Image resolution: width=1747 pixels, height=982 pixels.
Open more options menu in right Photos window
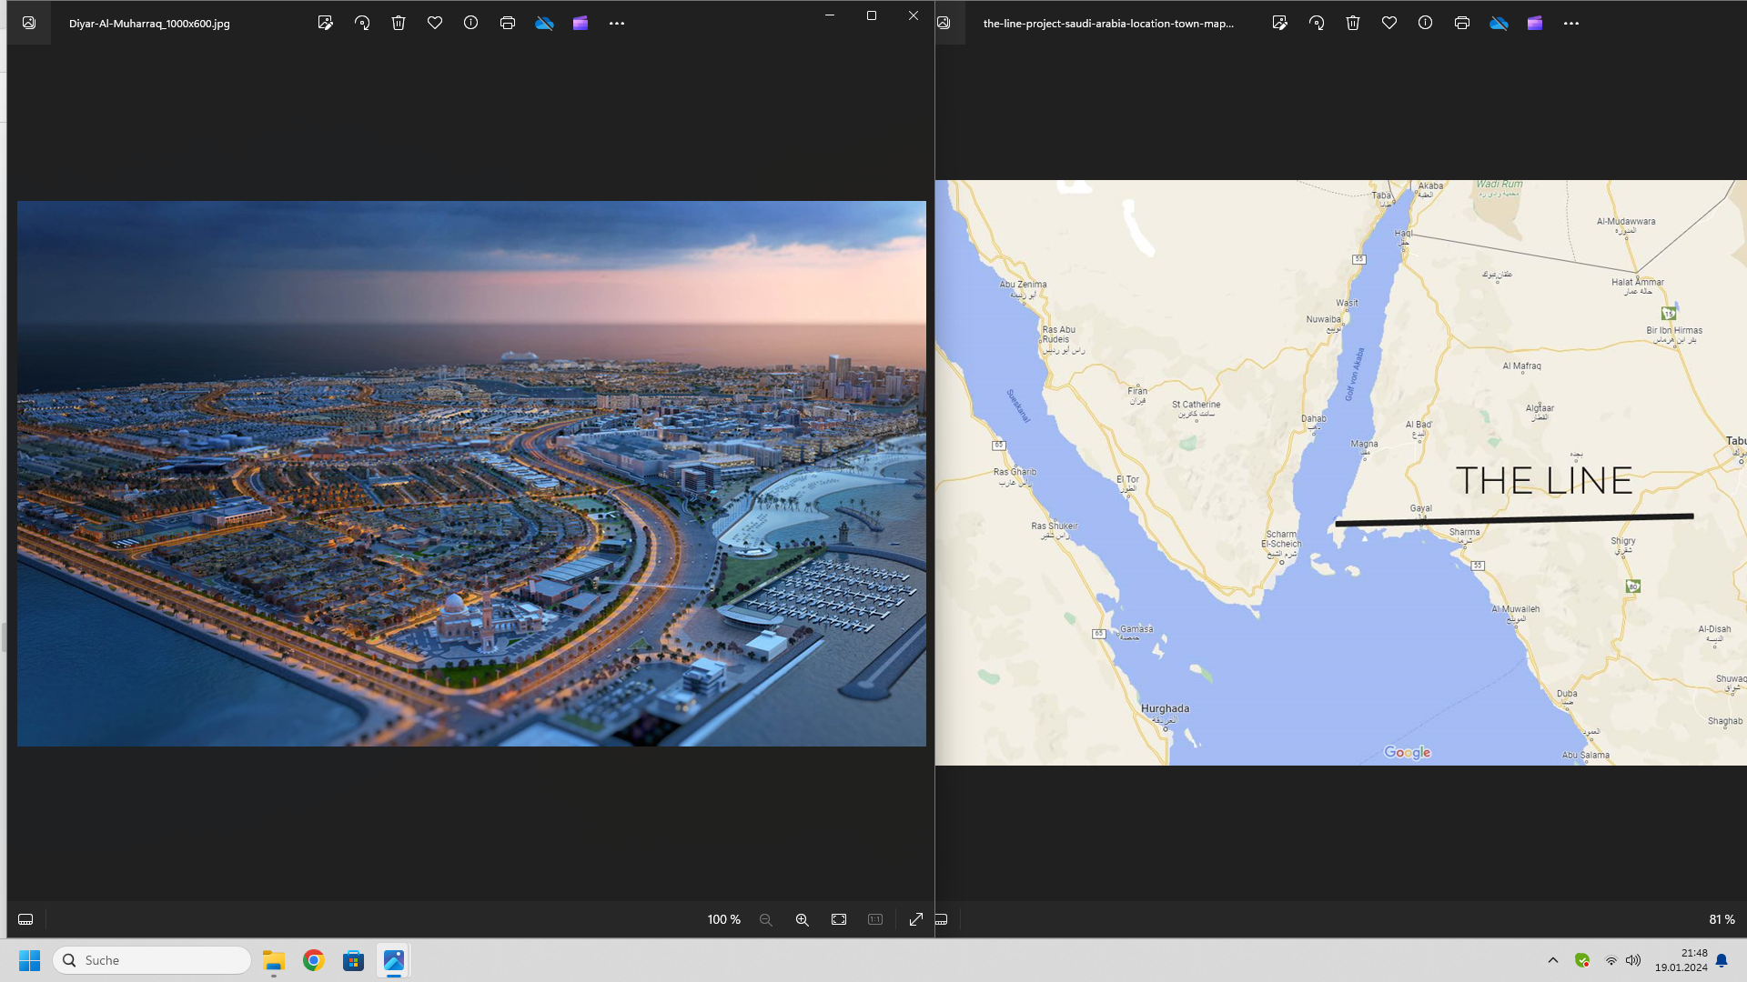[x=1571, y=24]
